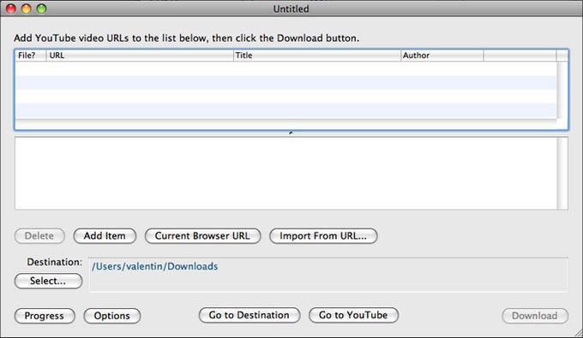
Task: Open the Options panel
Action: click(x=112, y=316)
